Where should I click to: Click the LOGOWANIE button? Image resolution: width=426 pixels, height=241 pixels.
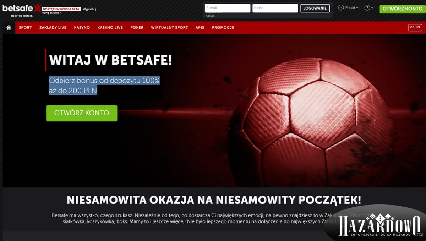pos(315,8)
